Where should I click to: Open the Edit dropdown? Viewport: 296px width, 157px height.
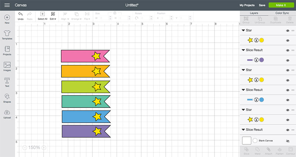click(x=53, y=16)
